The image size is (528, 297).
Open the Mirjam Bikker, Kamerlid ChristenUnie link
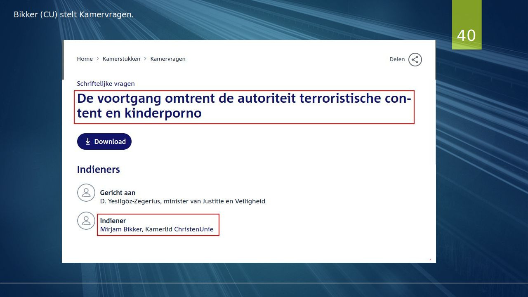coord(157,229)
